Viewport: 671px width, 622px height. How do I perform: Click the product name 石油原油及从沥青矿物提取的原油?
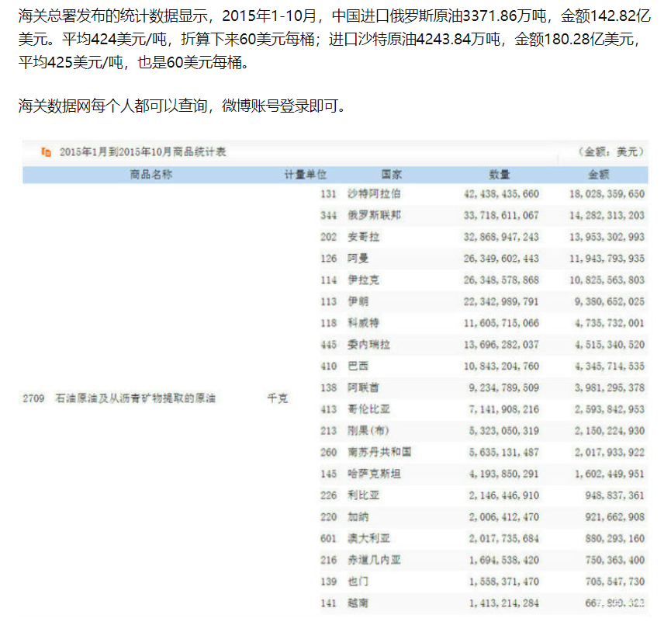pos(136,398)
